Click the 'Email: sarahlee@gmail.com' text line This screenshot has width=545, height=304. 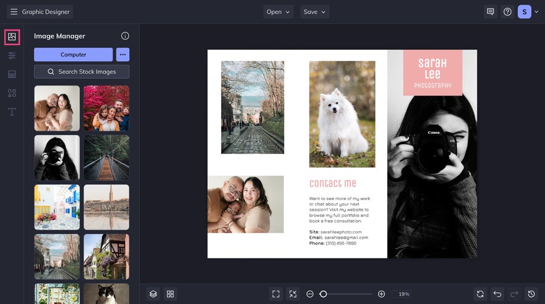point(338,238)
